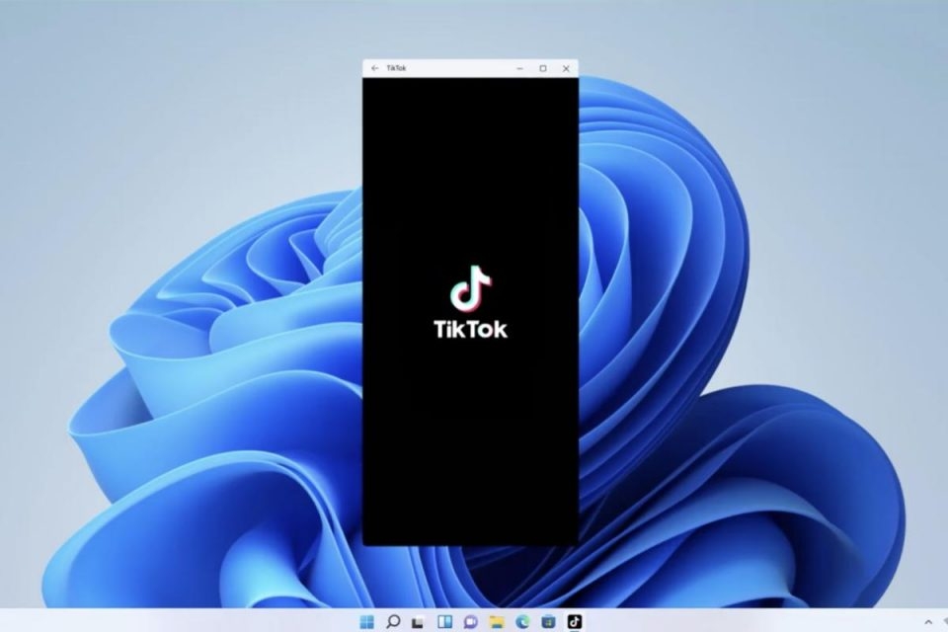Minimize the TikTok window

[x=519, y=68]
